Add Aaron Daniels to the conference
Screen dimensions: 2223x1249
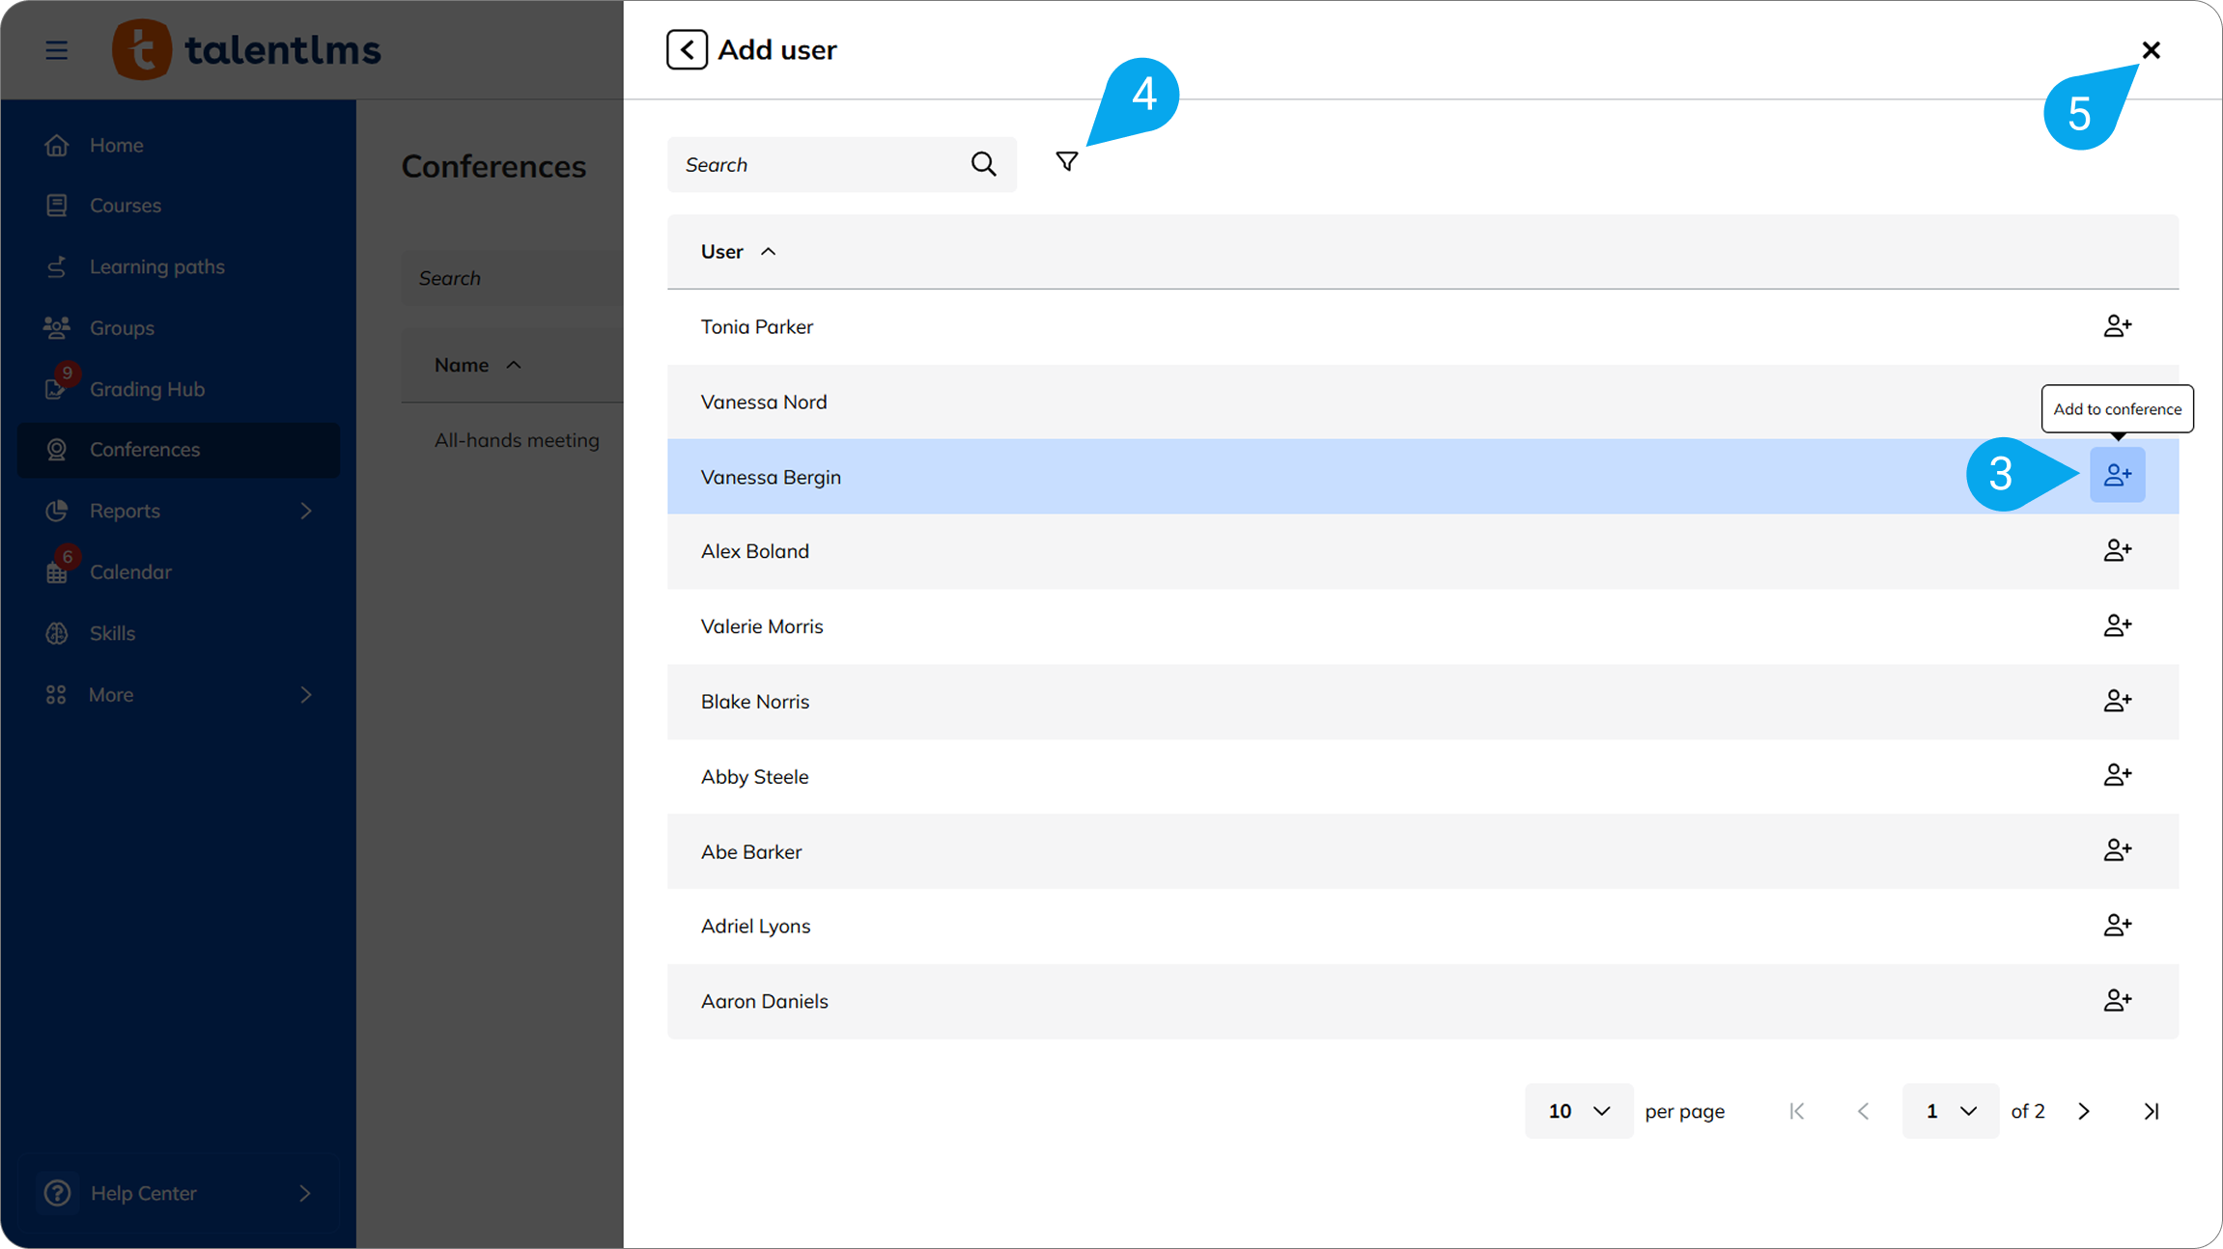click(x=2117, y=1000)
